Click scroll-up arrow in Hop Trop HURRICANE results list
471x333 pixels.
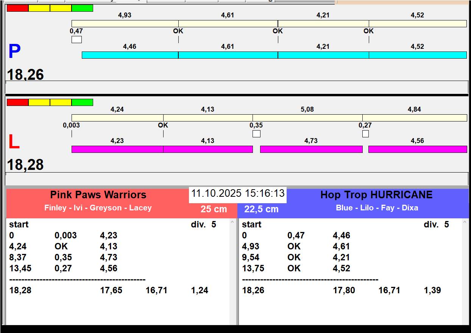(465, 223)
